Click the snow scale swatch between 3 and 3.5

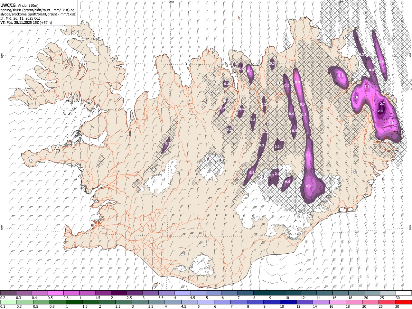click(150, 293)
